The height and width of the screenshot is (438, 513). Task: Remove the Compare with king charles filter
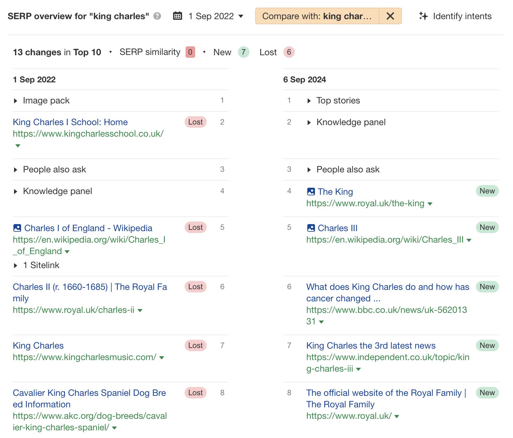point(390,16)
